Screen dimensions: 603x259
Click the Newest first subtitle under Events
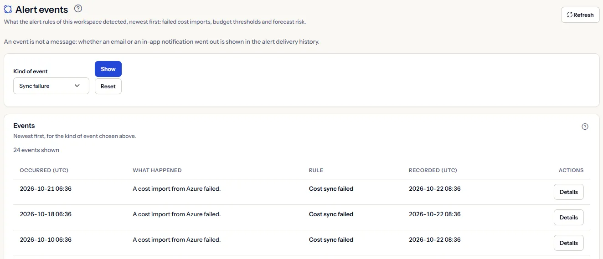tap(74, 136)
